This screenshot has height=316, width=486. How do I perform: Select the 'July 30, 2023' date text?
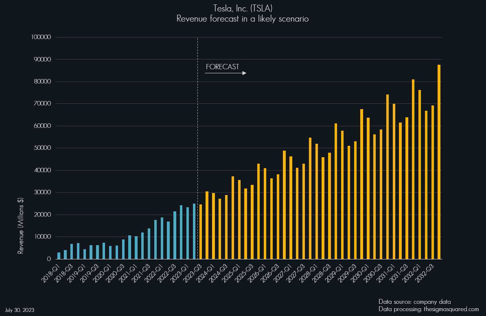point(20,310)
